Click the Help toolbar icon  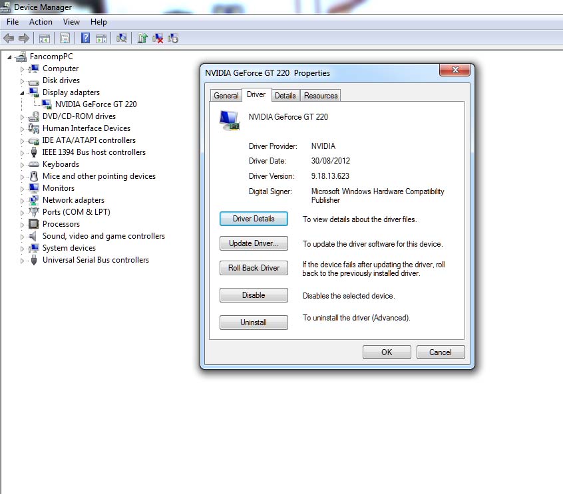[x=85, y=39]
